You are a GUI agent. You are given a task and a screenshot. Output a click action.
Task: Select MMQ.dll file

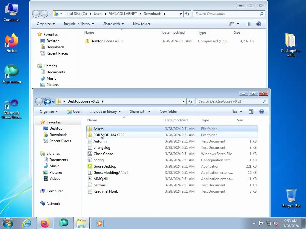tap(172, 179)
